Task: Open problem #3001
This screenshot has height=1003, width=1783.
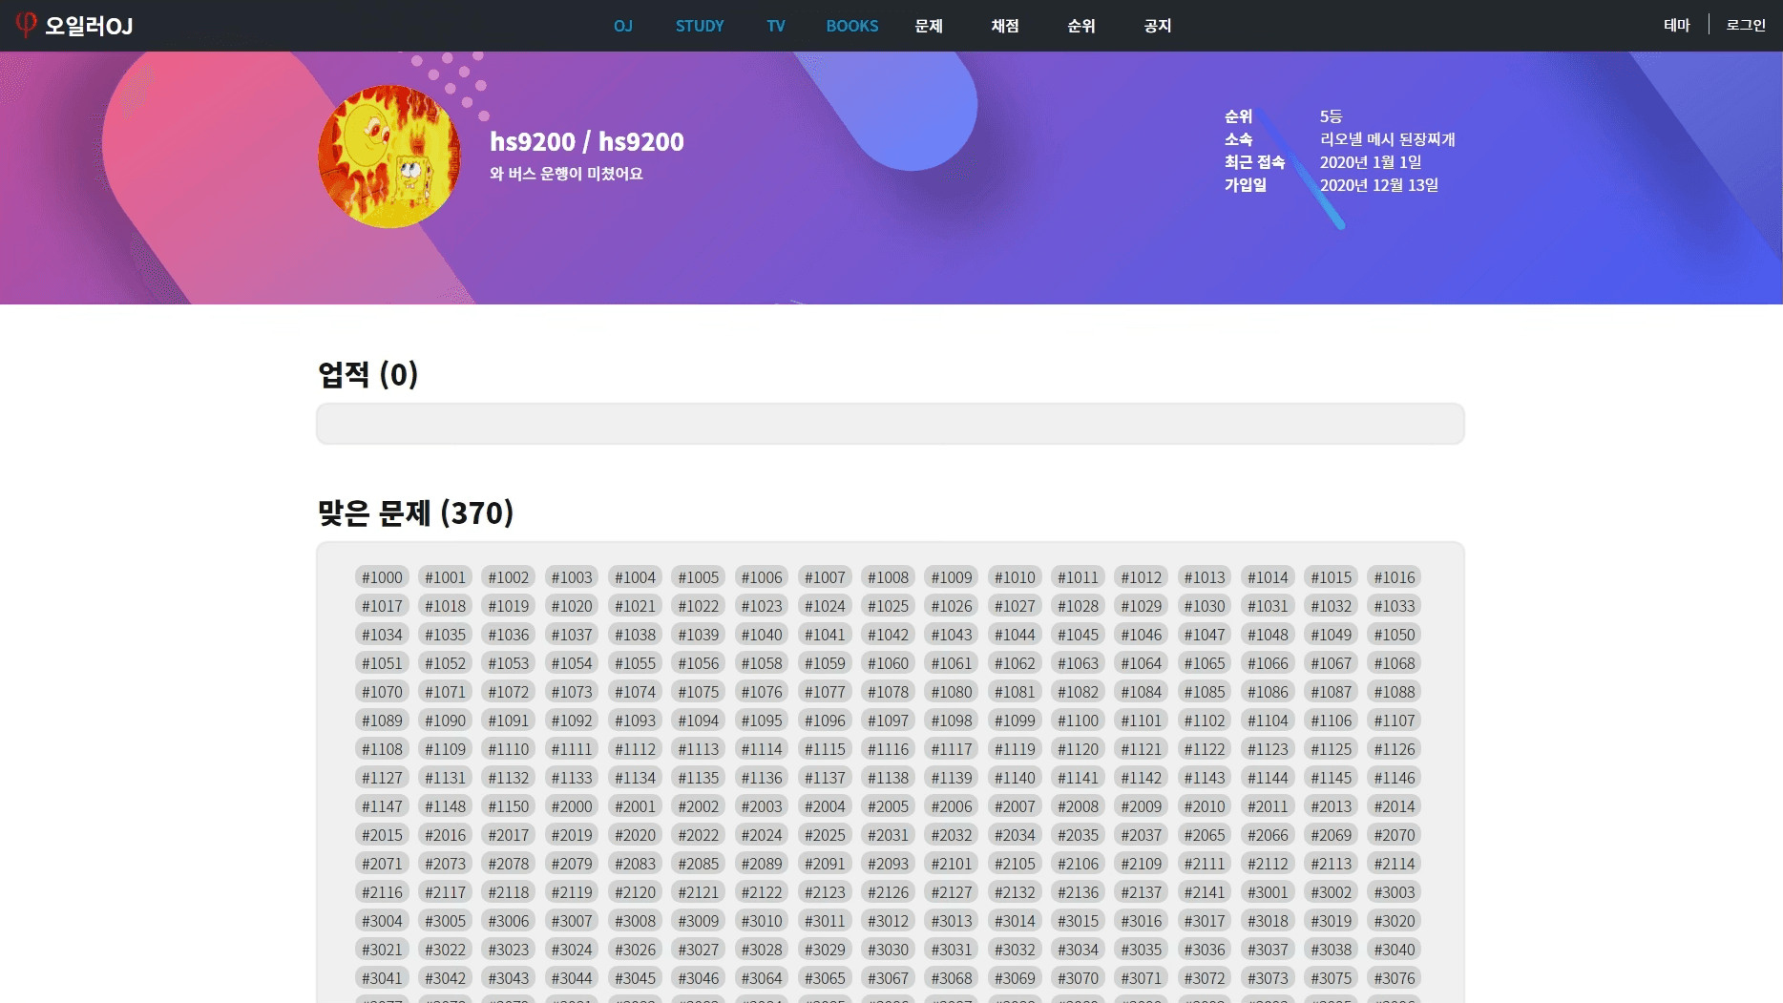Action: 1268,892
